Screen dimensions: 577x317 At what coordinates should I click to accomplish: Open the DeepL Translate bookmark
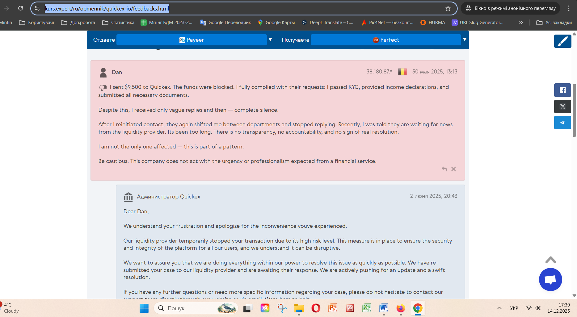328,23
